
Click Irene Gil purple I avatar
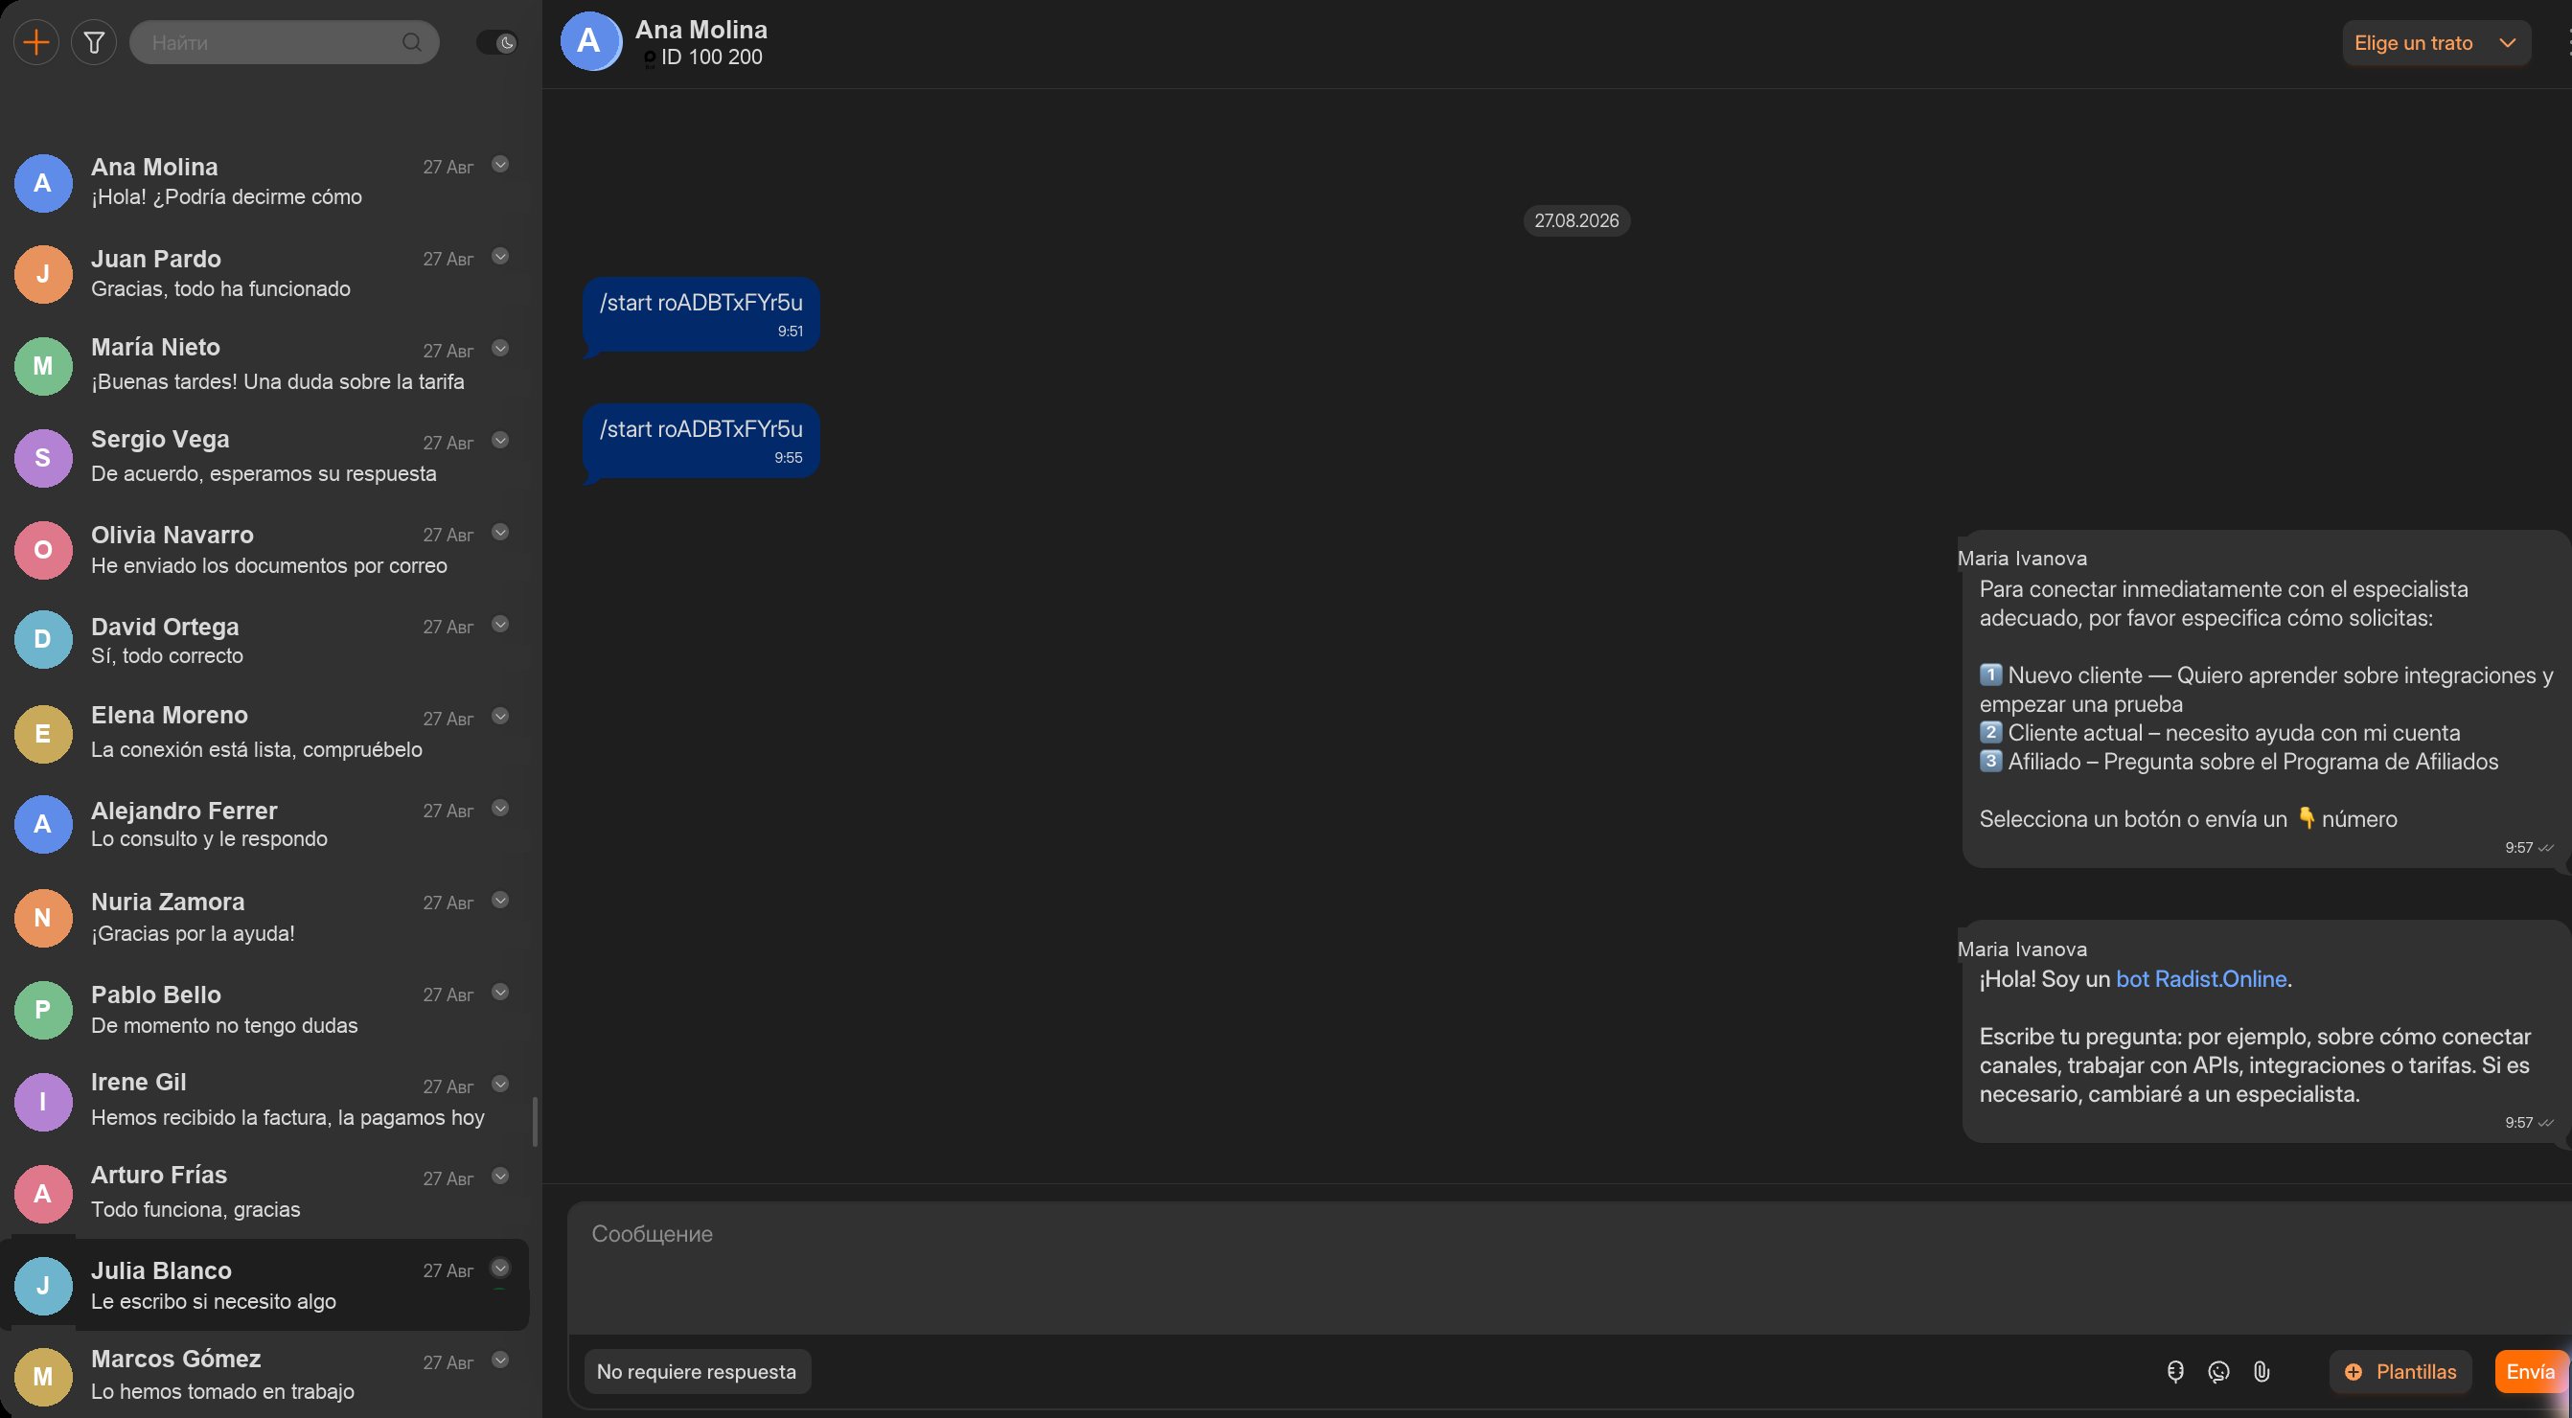tap(43, 1101)
